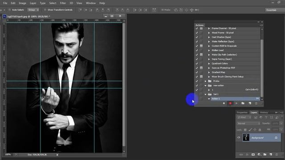The height and width of the screenshot is (160, 285).
Task: Click the 100% zoom field in status bar
Action: click(x=8, y=155)
